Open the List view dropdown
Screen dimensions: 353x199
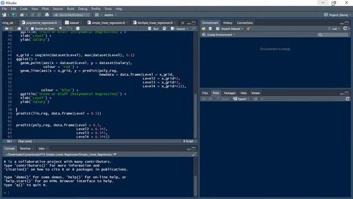point(335,29)
